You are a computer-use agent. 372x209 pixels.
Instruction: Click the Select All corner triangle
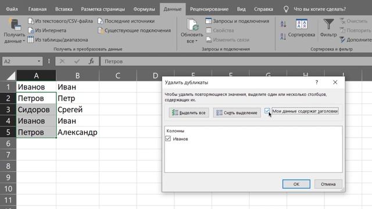click(x=10, y=75)
